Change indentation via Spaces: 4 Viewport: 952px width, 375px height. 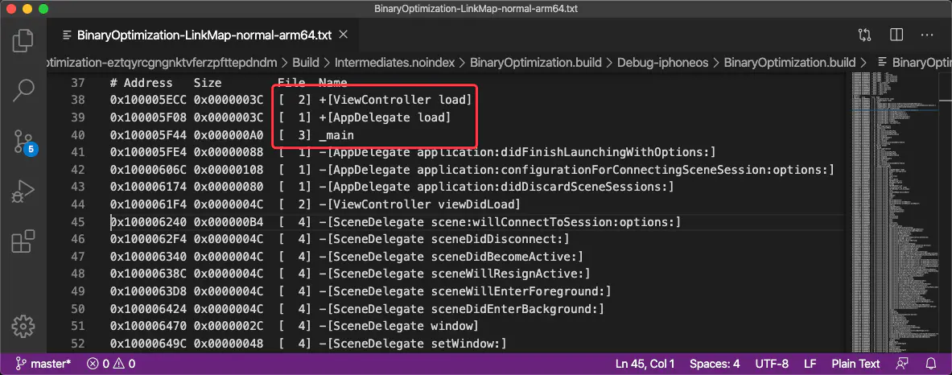[714, 364]
